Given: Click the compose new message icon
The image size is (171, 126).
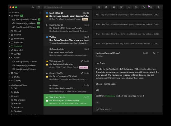Looking at the screenshot, I should click(39, 7).
